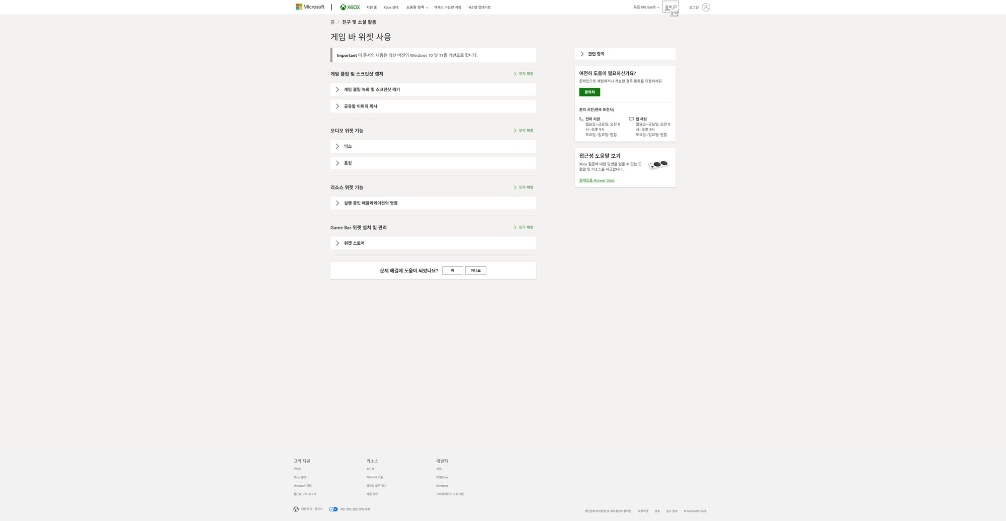Click the green 문의처 button
The height and width of the screenshot is (521, 1006).
click(590, 92)
